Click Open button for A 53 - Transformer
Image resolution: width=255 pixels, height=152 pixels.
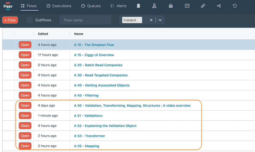pos(25,136)
